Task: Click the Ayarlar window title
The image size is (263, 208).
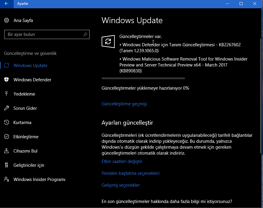Action: click(23, 4)
